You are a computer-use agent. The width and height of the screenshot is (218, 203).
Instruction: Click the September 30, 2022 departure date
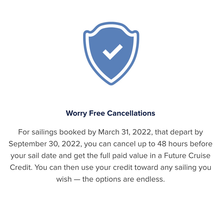click(x=44, y=144)
